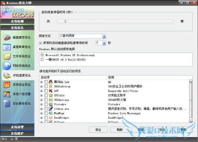Check the 360Antiarp startup item
The width and height of the screenshot is (198, 142).
click(x=46, y=100)
